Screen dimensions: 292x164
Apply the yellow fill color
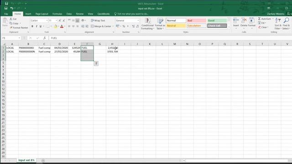tap(56, 26)
